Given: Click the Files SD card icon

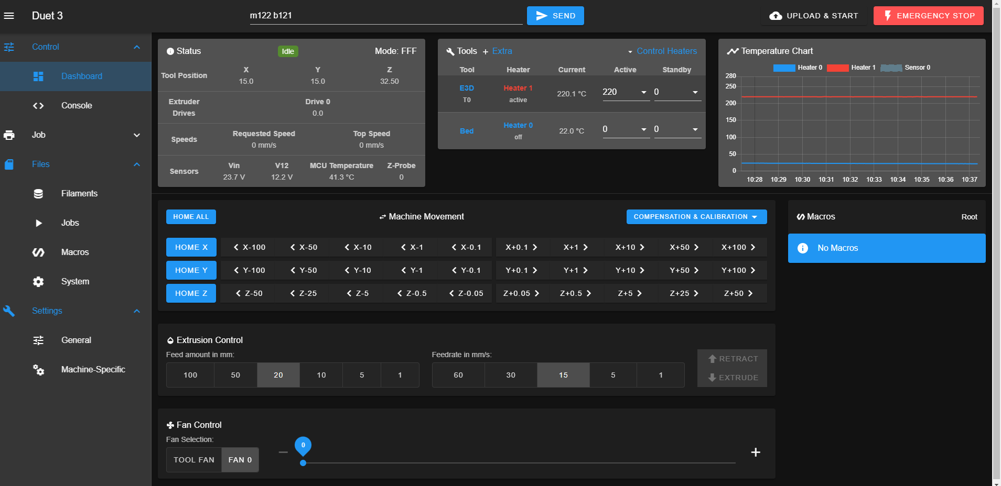Looking at the screenshot, I should coord(9,164).
